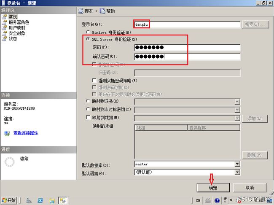
Task: Click the 取消 cancel button
Action: pyautogui.click(x=250, y=188)
